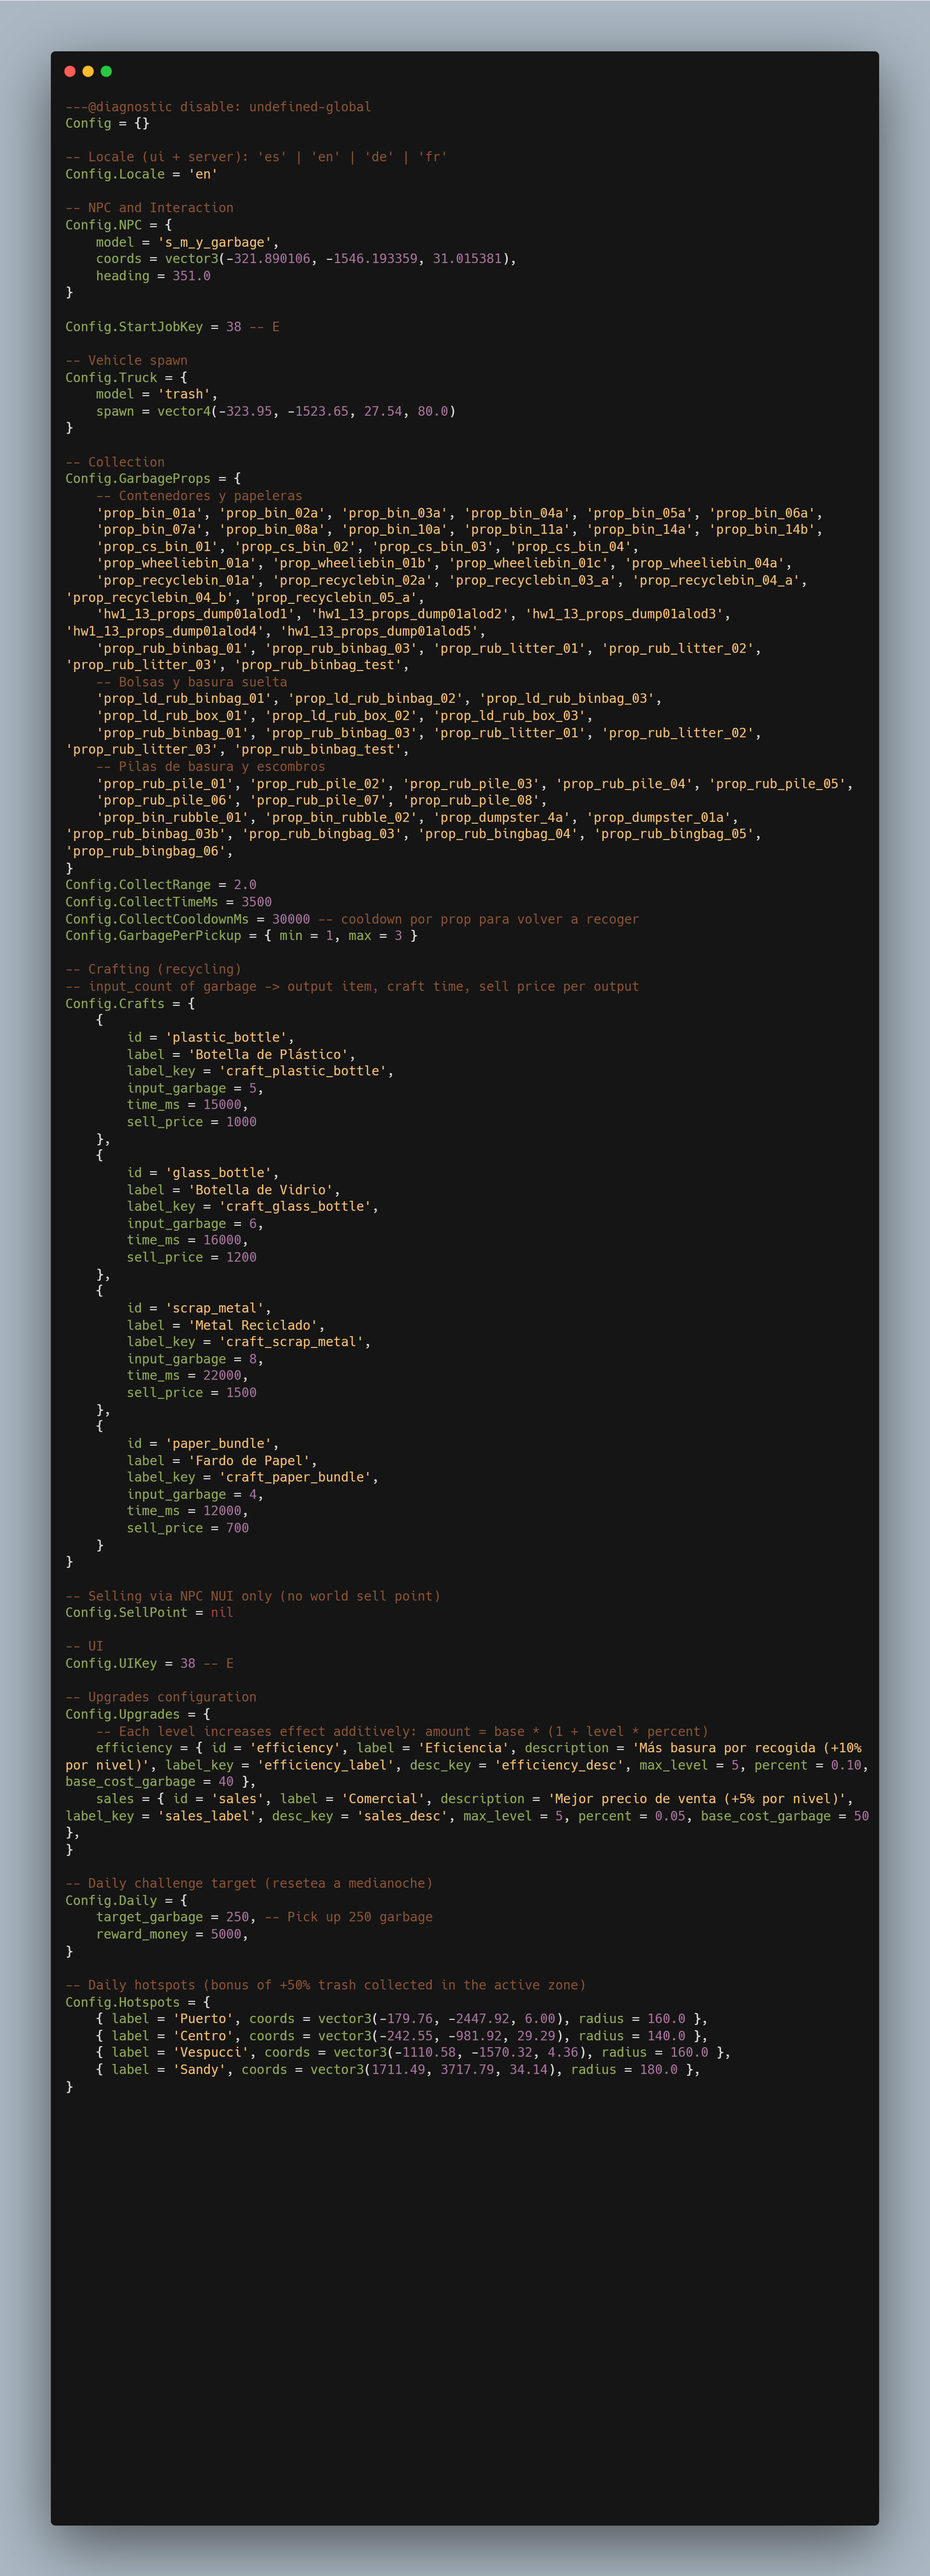Click the 'prop_bin_01a' string
Viewport: 930px width, 2576px height.
point(149,513)
